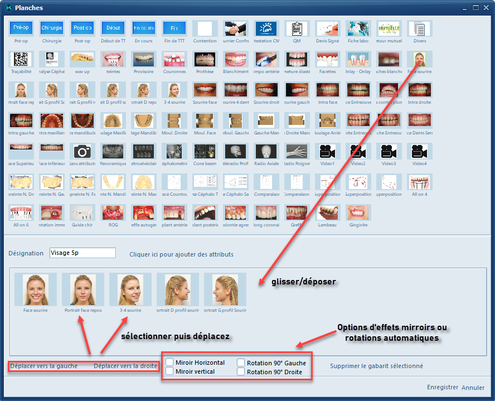Click into the Désignation text field
Image resolution: width=495 pixels, height=401 pixels.
pyautogui.click(x=82, y=253)
